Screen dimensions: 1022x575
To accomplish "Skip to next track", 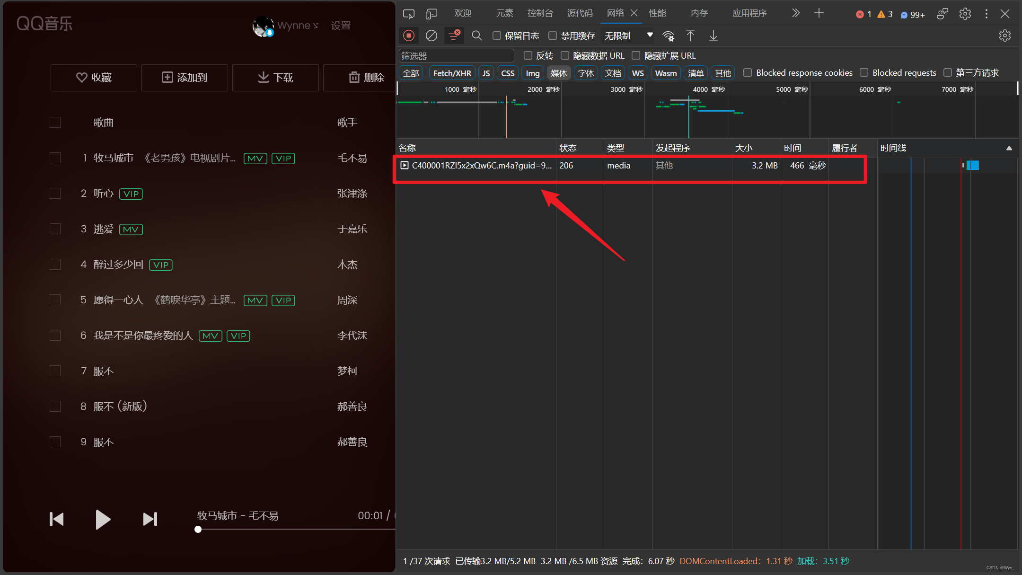I will (x=150, y=519).
